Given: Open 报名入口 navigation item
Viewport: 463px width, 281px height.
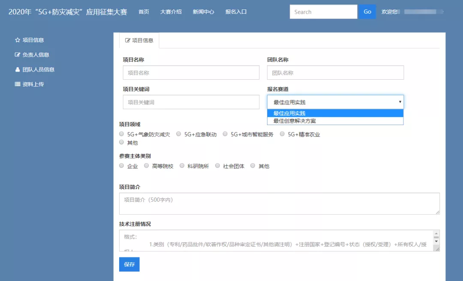Looking at the screenshot, I should tap(236, 12).
